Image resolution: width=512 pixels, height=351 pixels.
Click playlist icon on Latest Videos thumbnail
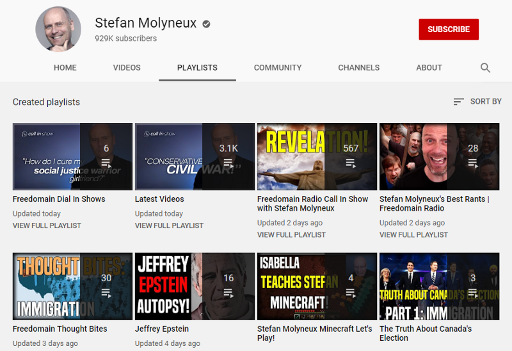pyautogui.click(x=228, y=163)
